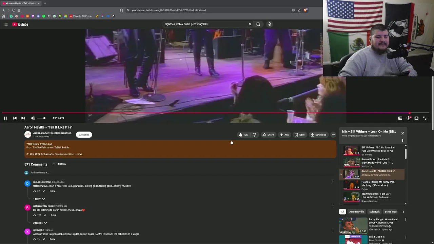Open comments Sort by menu
The width and height of the screenshot is (434, 244).
(x=59, y=164)
